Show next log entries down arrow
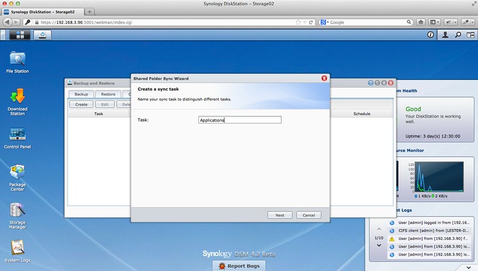Image resolution: width=478 pixels, height=271 pixels. coord(379,245)
